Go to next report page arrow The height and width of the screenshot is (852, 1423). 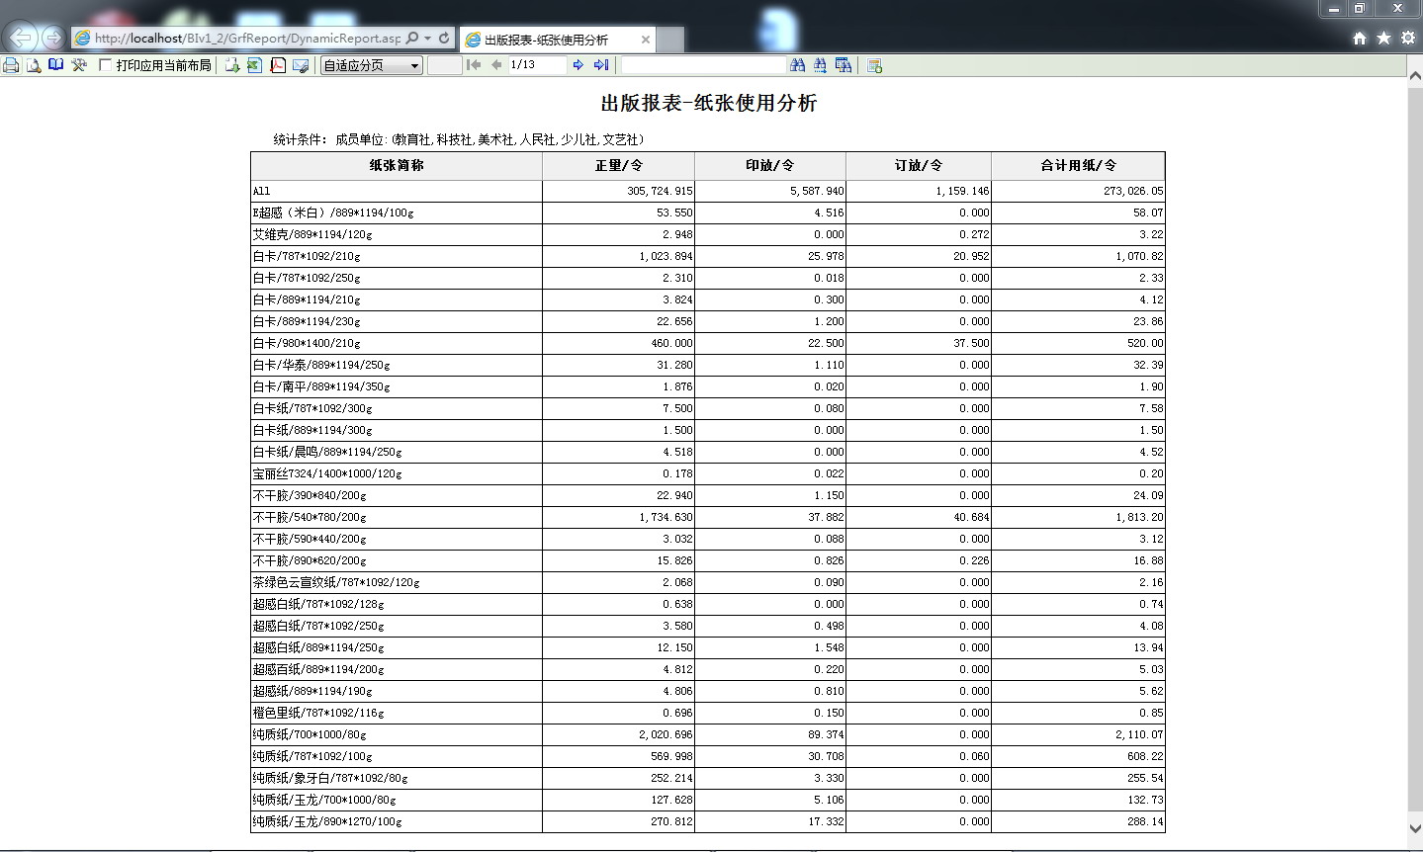click(578, 65)
